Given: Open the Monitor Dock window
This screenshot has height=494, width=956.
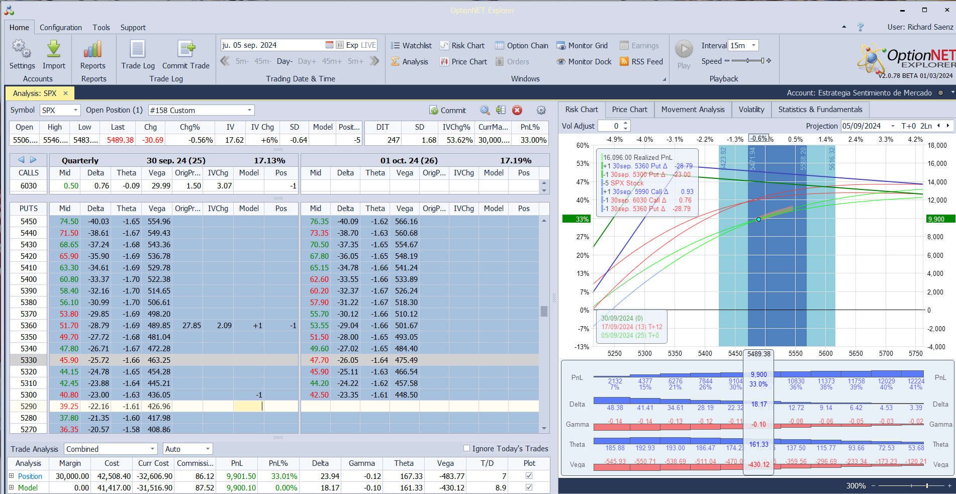Looking at the screenshot, I should pos(584,62).
